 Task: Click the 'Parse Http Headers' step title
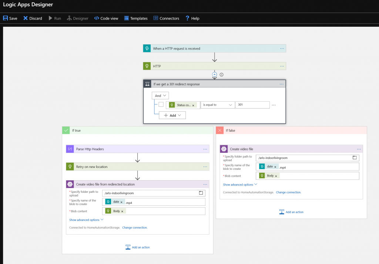pos(90,149)
